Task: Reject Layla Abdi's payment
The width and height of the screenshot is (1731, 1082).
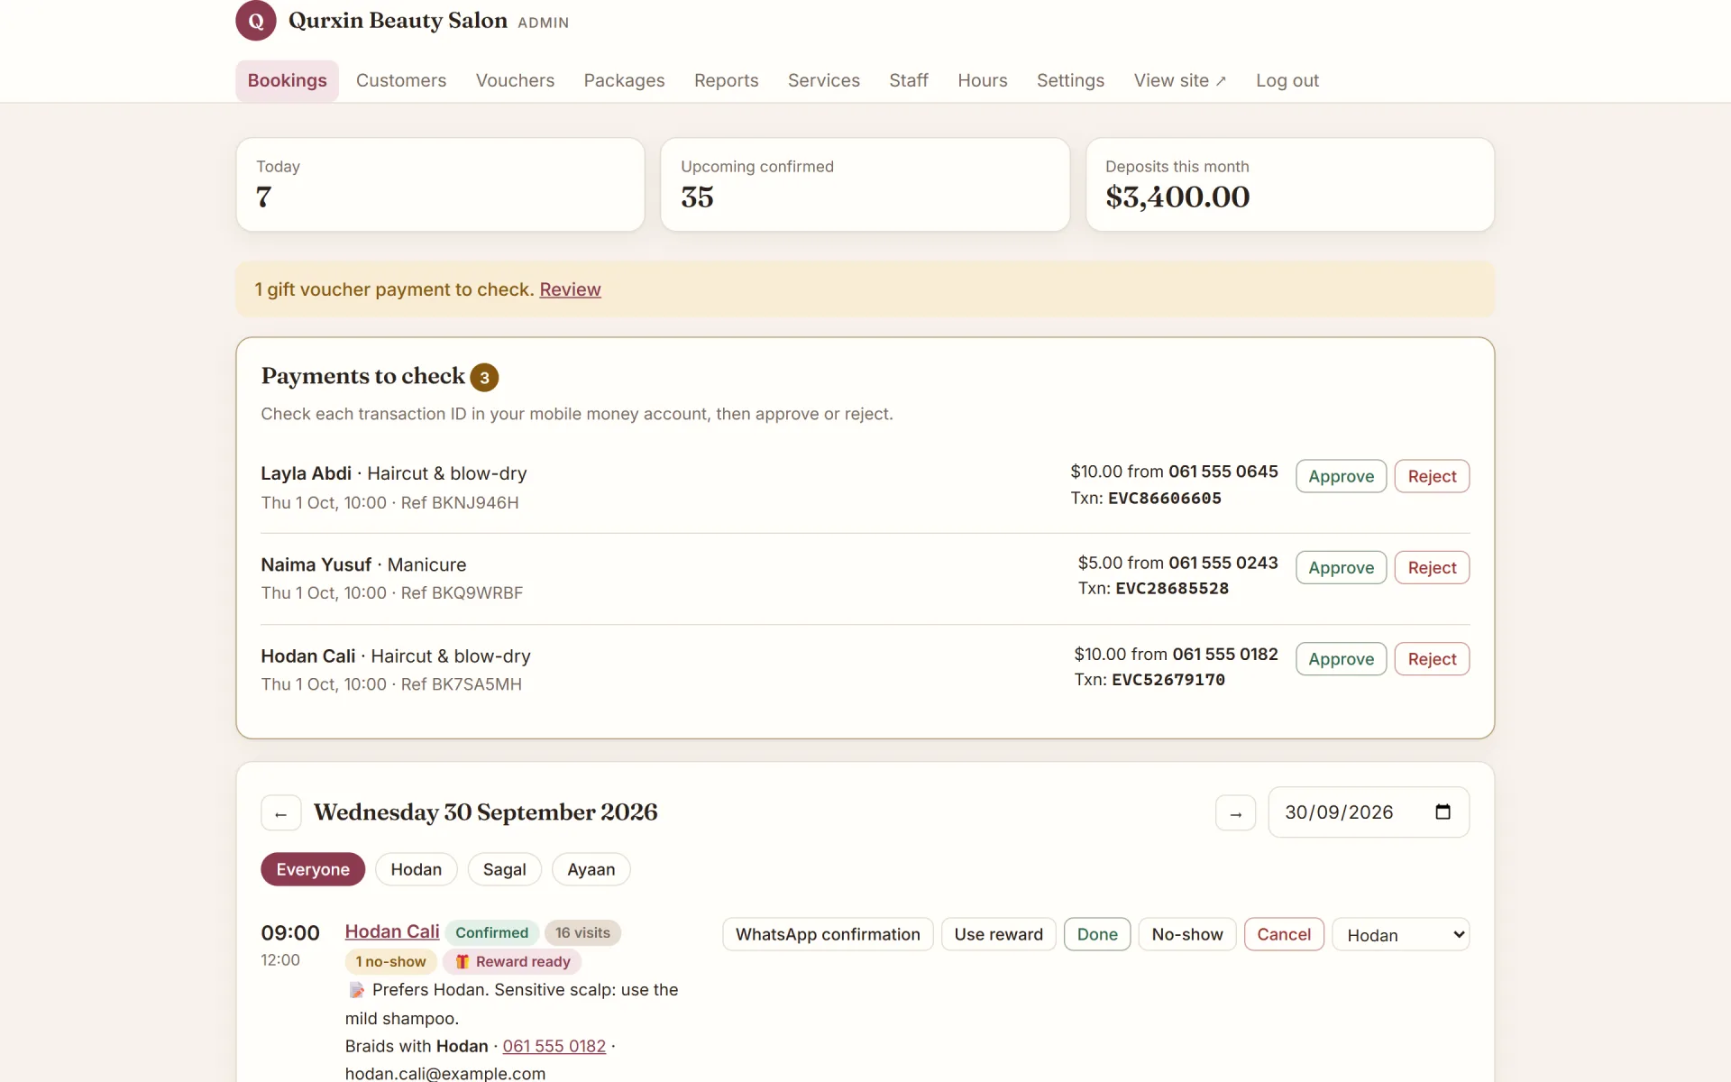Action: 1432,476
